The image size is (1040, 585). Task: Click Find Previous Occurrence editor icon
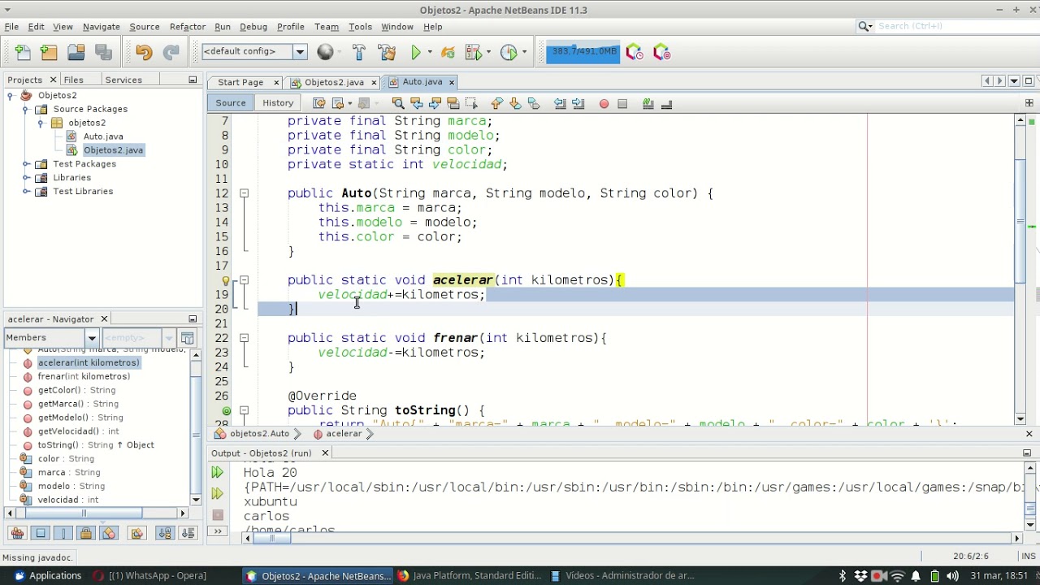tap(417, 103)
